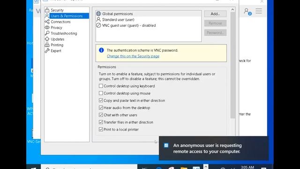300x169 pixels.
Task: Click the Connections share icon
Action: click(x=47, y=22)
